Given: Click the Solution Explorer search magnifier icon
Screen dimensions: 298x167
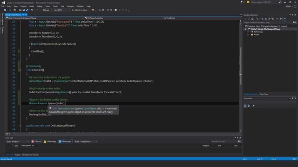Looking at the screenshot, I should tap(294, 23).
